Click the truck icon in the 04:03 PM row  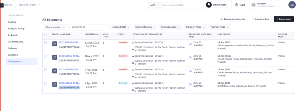click(190, 71)
